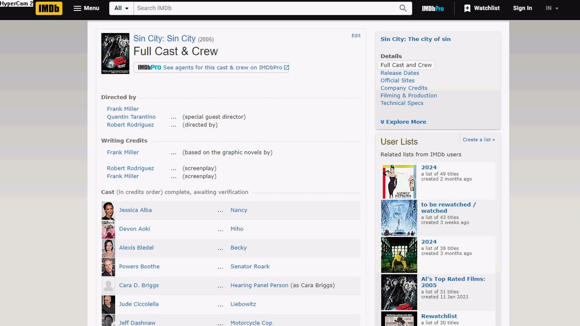
Task: Select Full Cast and Crew in Details
Action: (x=406, y=65)
